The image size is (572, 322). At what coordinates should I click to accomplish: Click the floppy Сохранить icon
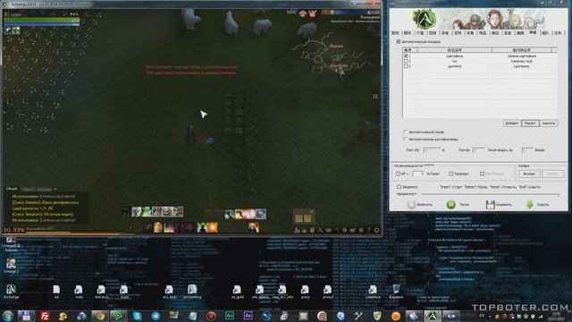click(491, 205)
